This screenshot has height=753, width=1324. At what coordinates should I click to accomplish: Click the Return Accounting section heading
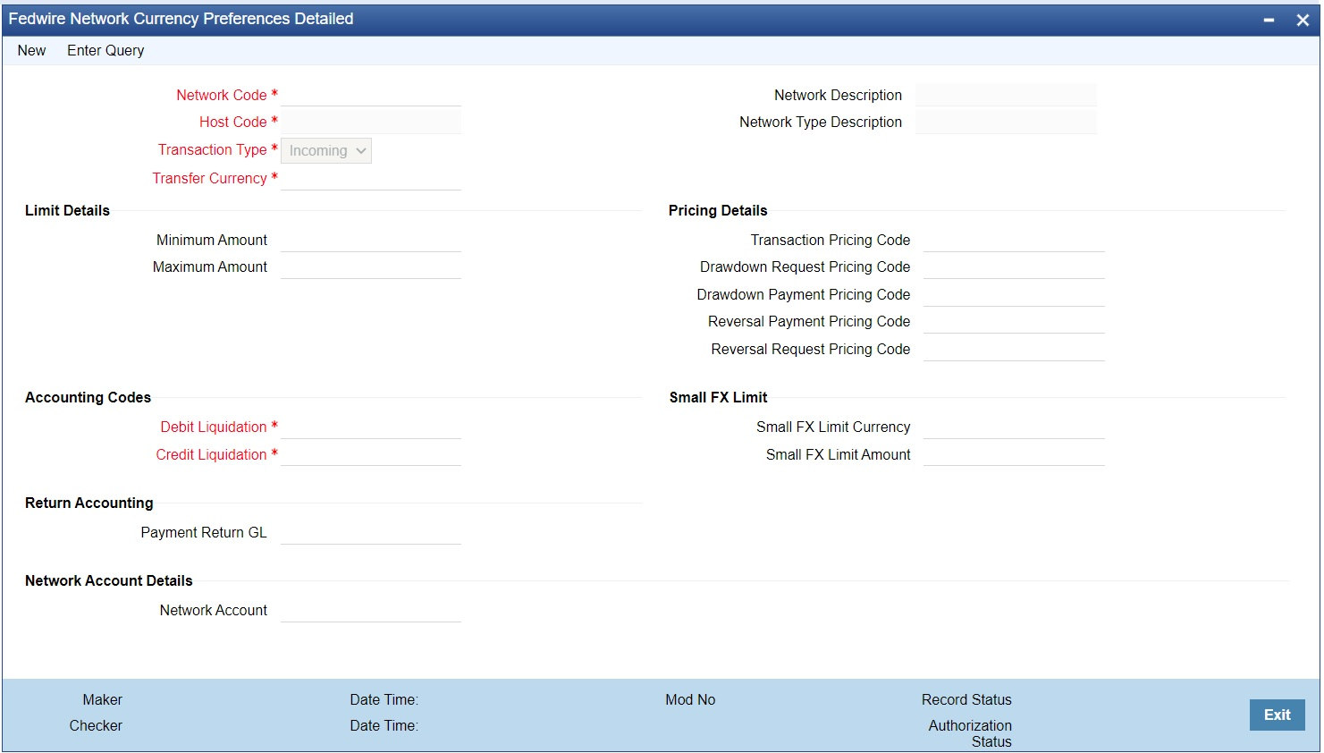(89, 503)
